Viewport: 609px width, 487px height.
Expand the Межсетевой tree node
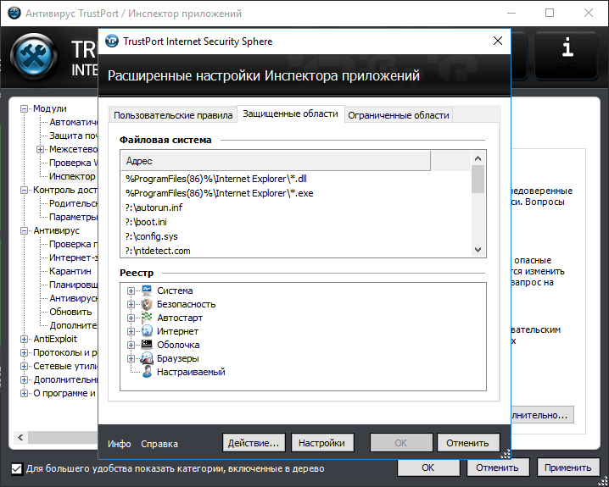(x=40, y=149)
